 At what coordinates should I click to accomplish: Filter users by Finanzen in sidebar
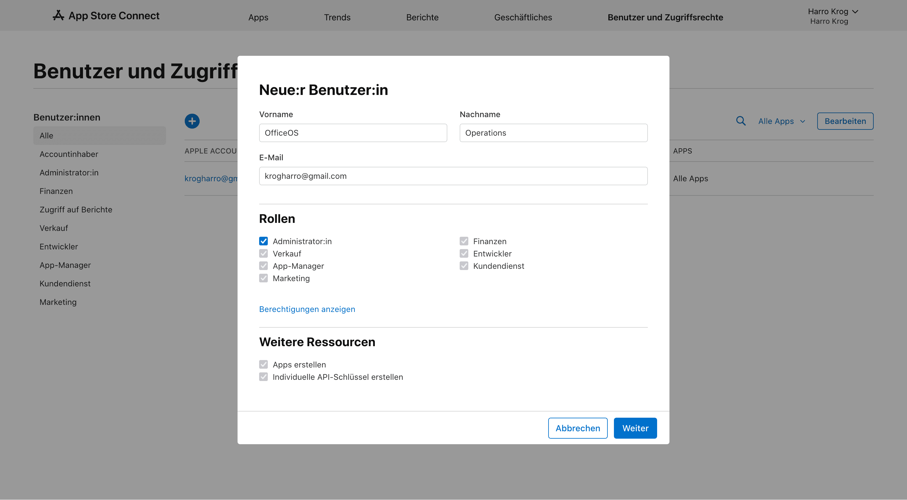tap(56, 191)
